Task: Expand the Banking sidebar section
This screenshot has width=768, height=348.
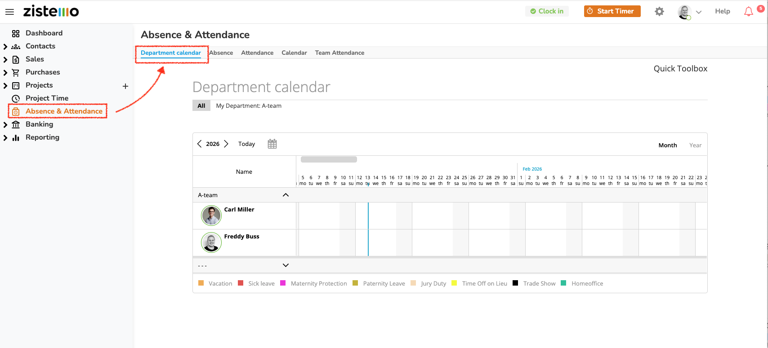Action: point(5,125)
